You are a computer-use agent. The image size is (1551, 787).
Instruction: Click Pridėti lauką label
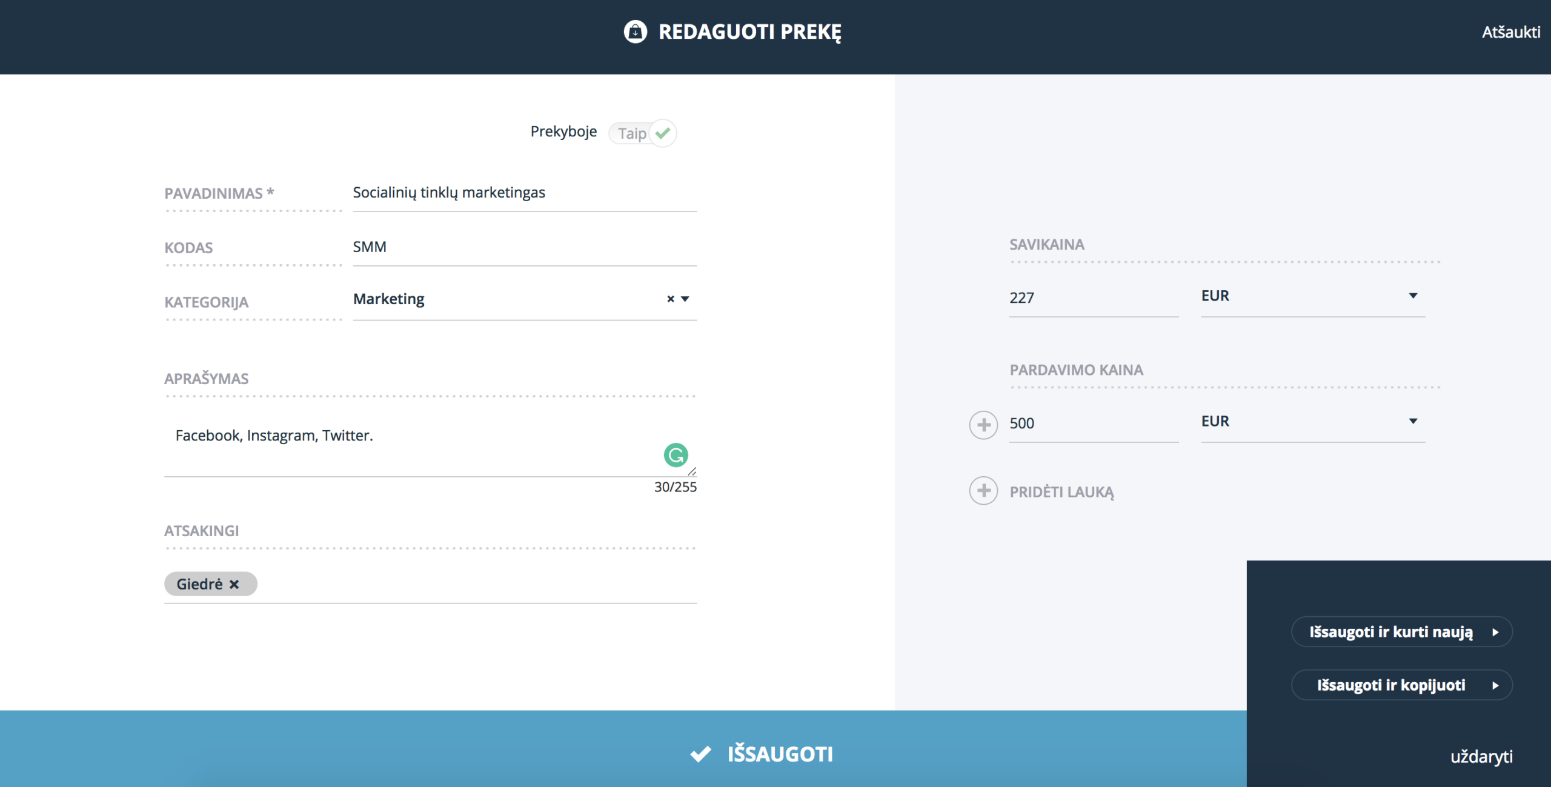click(x=1061, y=492)
